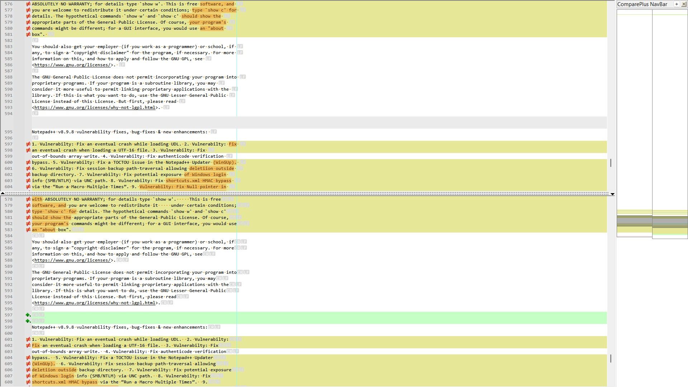Click line number 599 in bottom pane

point(9,327)
